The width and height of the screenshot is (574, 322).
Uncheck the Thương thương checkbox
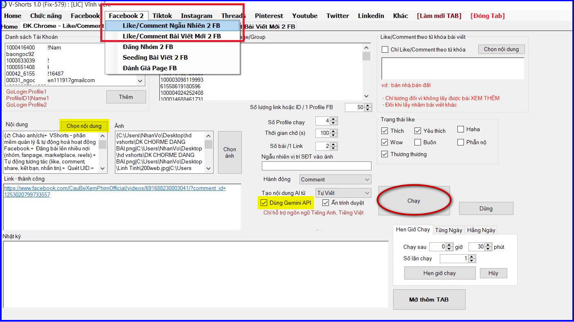[385, 154]
